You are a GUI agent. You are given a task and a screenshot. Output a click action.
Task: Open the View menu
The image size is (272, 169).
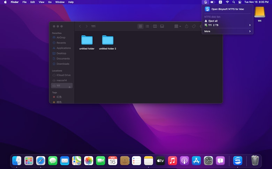click(41, 2)
